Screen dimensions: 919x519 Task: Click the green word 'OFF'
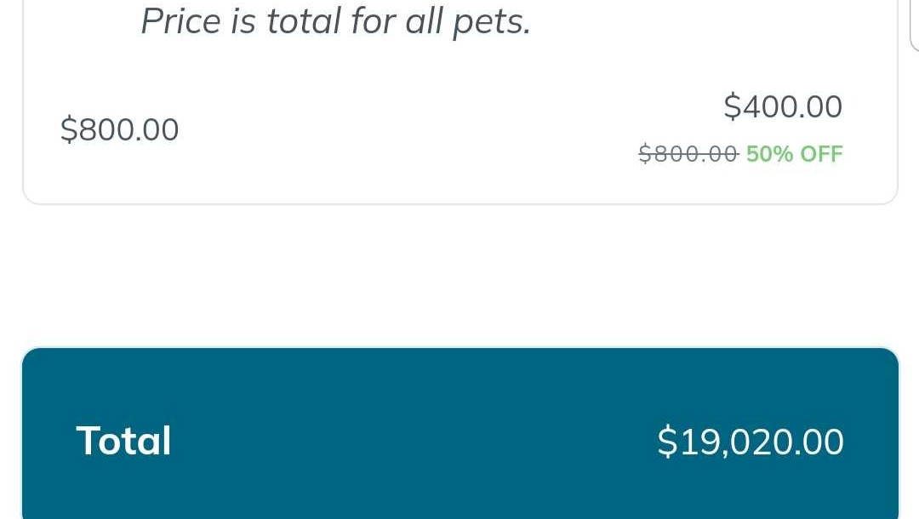(x=821, y=154)
